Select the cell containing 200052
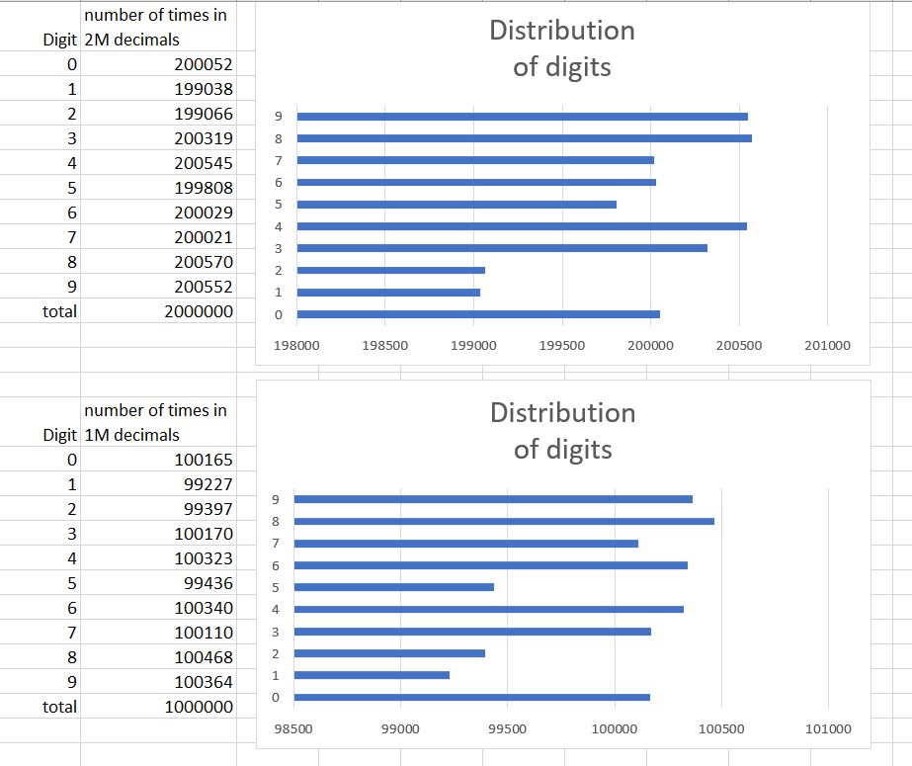912x766 pixels. pos(158,64)
